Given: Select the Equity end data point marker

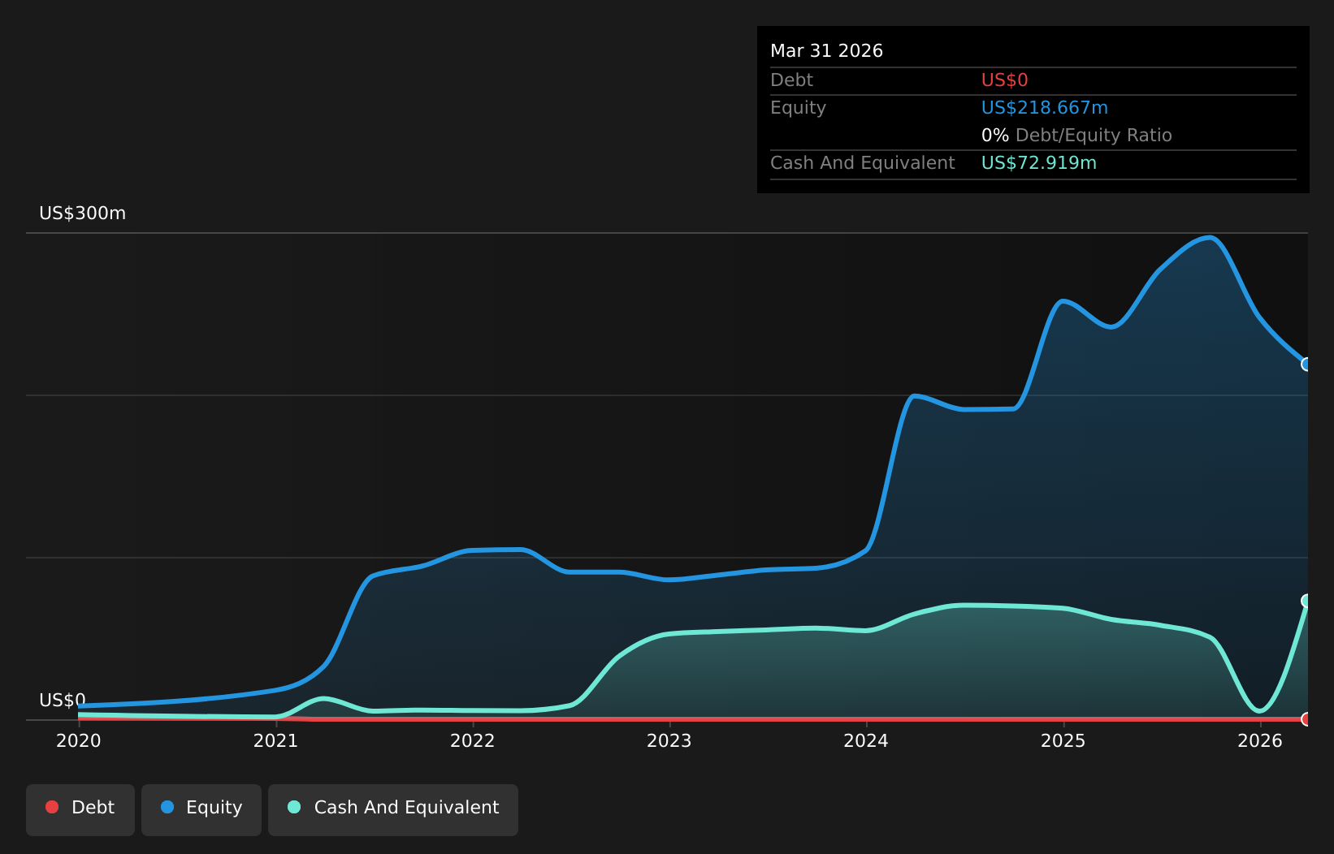Looking at the screenshot, I should click(1307, 364).
